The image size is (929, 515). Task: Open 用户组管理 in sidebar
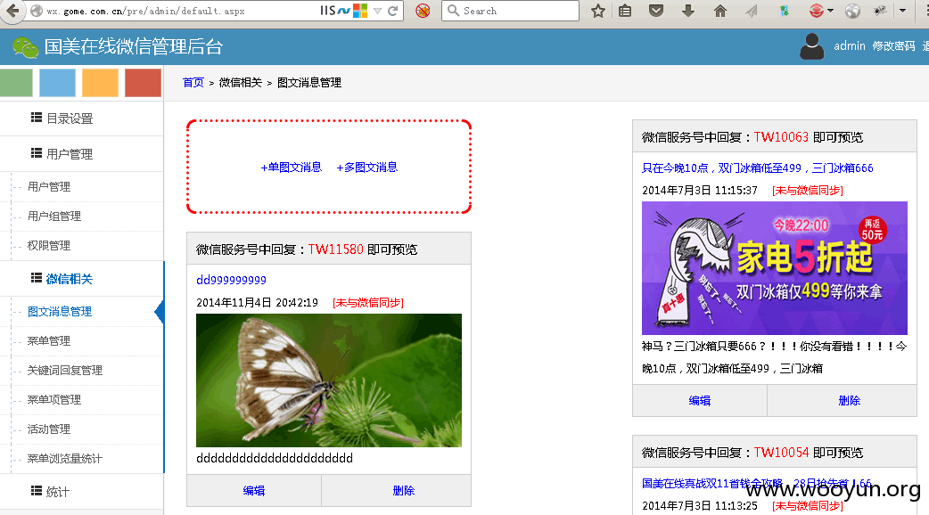[x=53, y=216]
